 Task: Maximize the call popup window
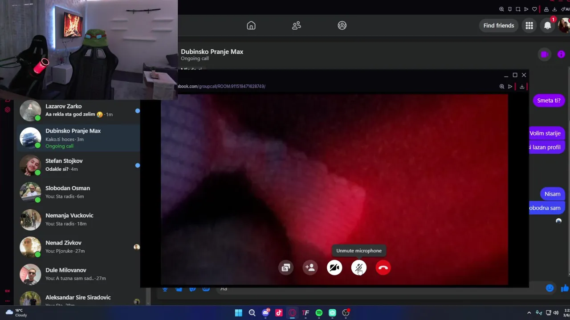click(515, 75)
